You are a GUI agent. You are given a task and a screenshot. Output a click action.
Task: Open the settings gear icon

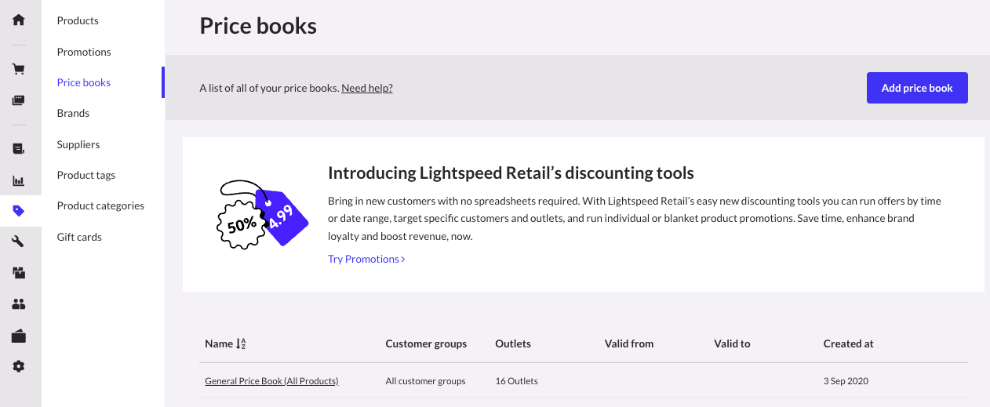19,366
